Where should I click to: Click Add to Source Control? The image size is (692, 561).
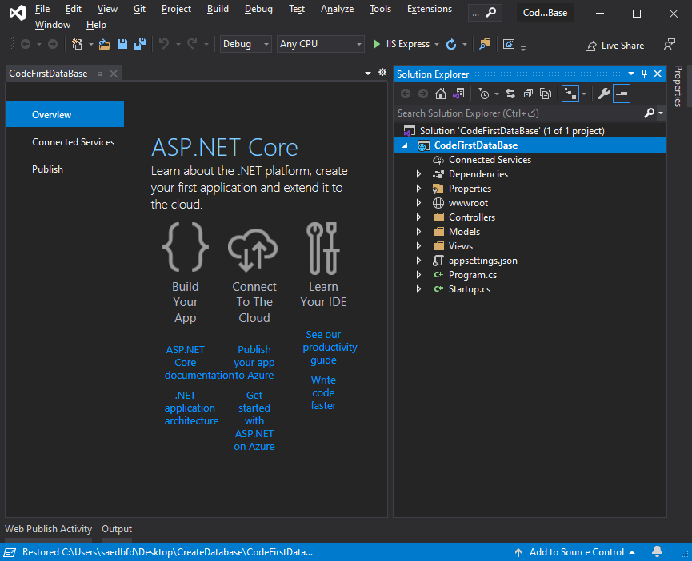click(x=576, y=551)
